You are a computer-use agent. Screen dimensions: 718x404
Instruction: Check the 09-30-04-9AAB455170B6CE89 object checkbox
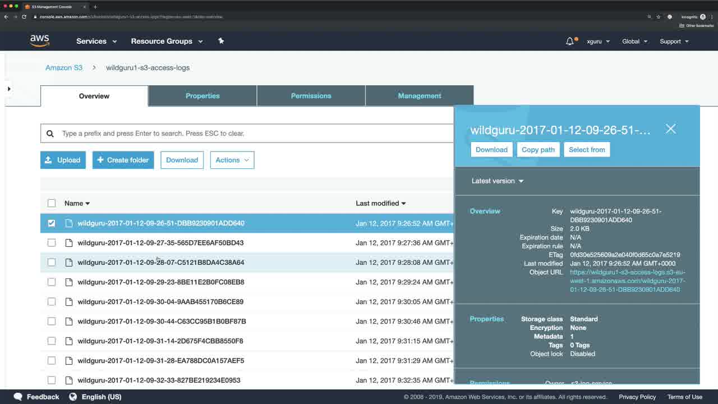(x=52, y=302)
